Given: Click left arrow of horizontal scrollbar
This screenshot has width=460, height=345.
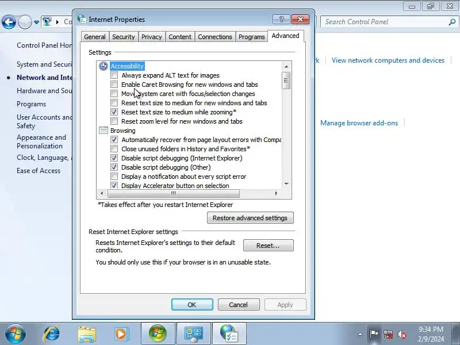Looking at the screenshot, I should point(102,193).
